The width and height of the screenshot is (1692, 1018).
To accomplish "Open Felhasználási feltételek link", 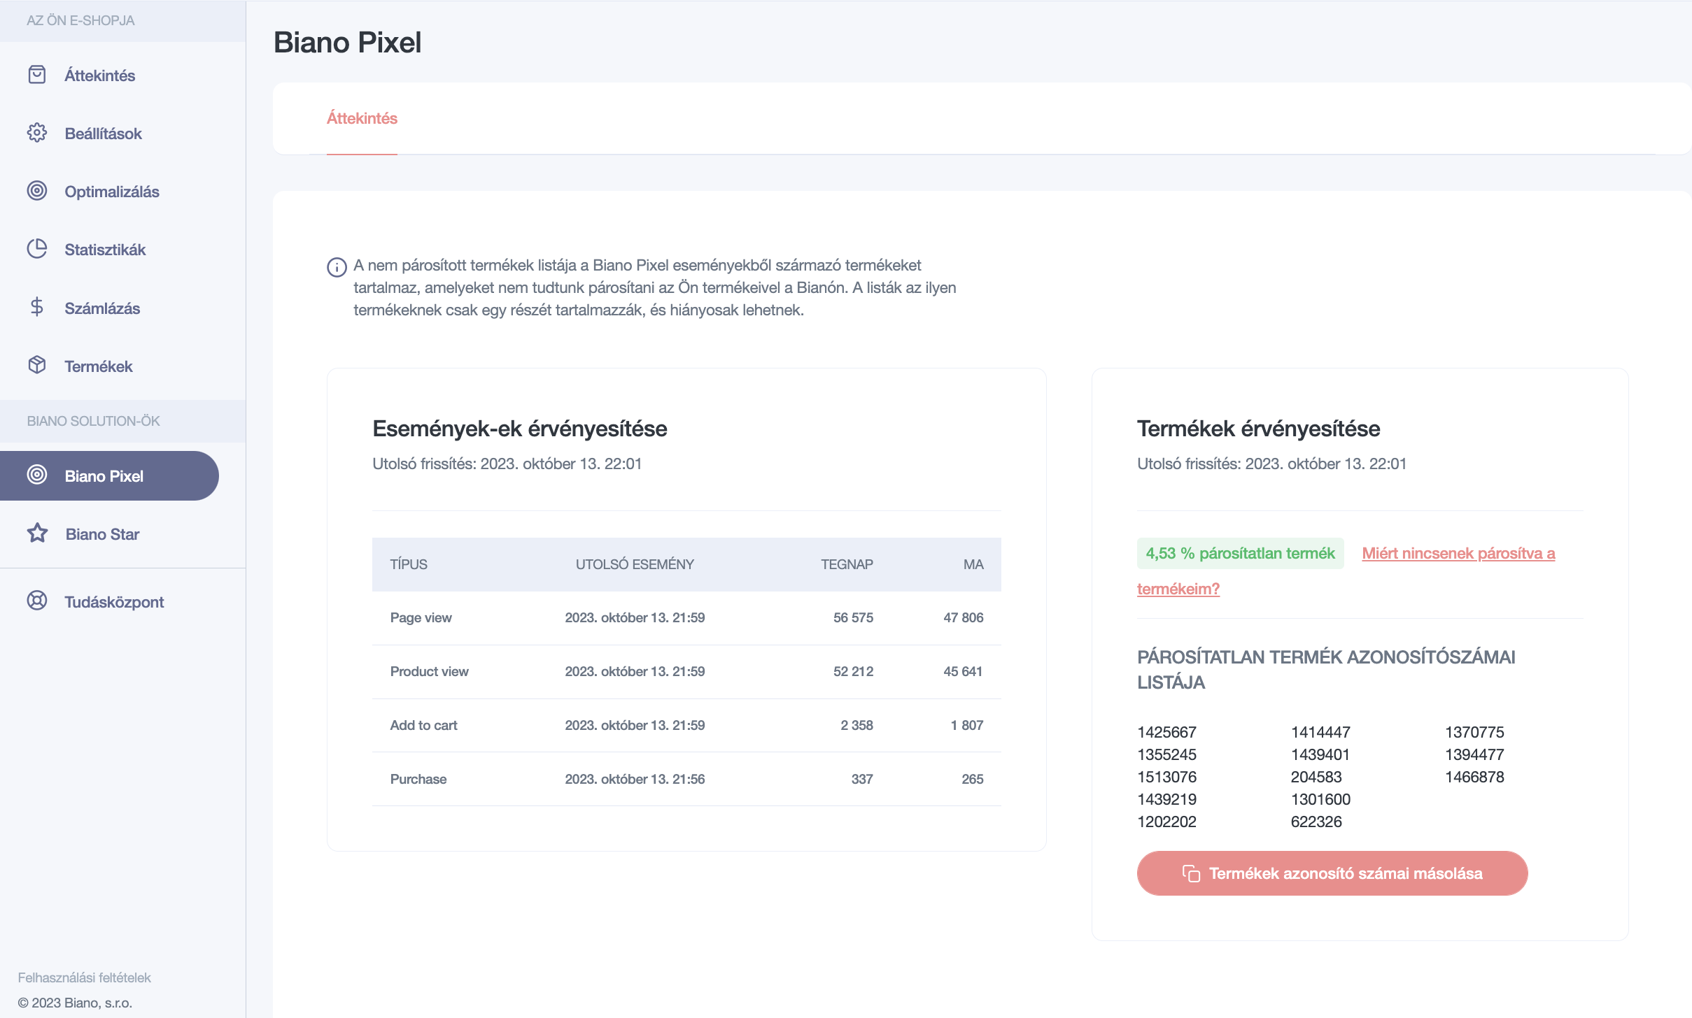I will pos(84,977).
